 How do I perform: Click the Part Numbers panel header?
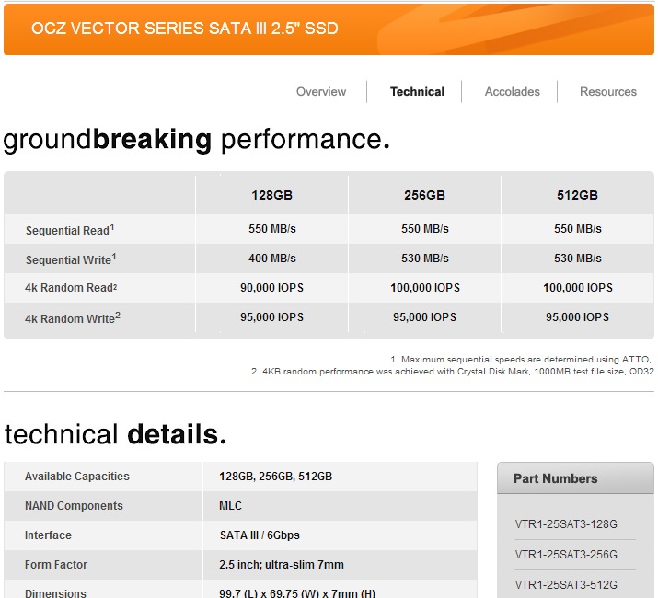point(556,478)
